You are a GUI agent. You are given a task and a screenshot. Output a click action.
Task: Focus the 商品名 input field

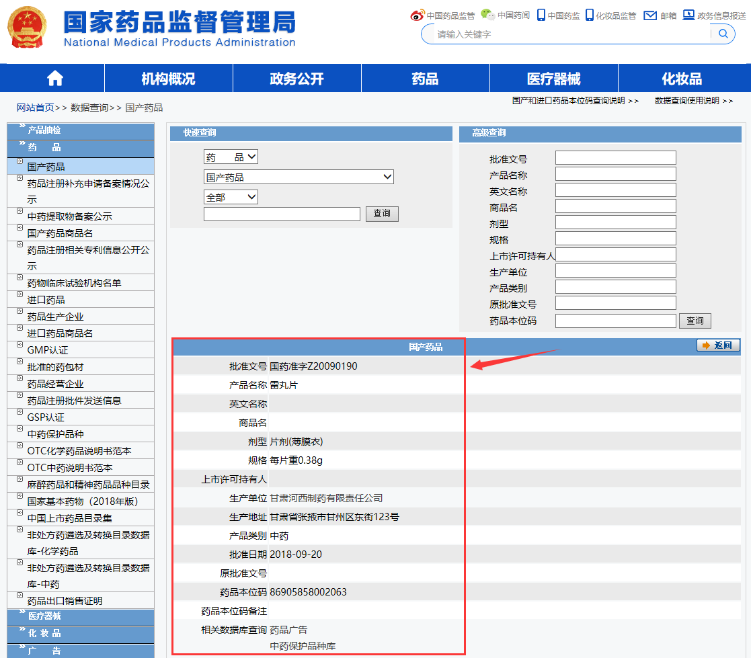[x=615, y=206]
